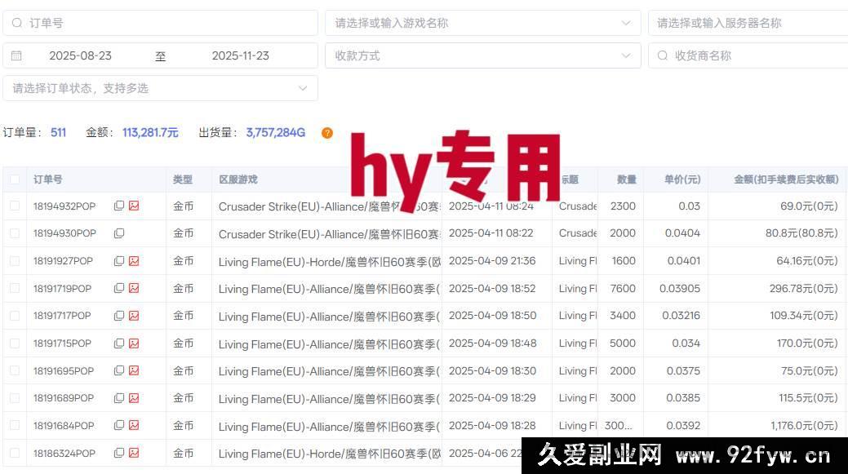Click the 订单号 column header
This screenshot has width=848, height=474.
48,179
